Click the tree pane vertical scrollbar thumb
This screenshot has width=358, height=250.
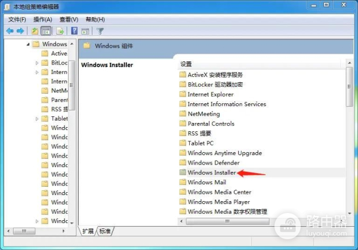tap(72, 85)
